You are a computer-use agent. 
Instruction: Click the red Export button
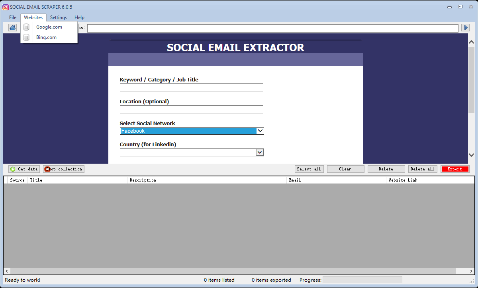point(455,169)
